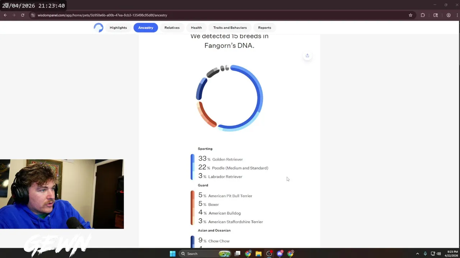The width and height of the screenshot is (460, 258).
Task: Click the taskbar Search box
Action: pos(205,254)
